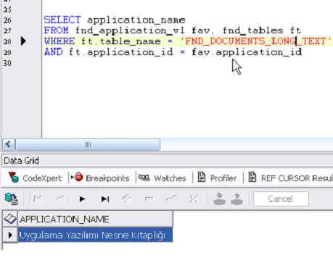Open the CodeXpert tab

click(x=36, y=178)
